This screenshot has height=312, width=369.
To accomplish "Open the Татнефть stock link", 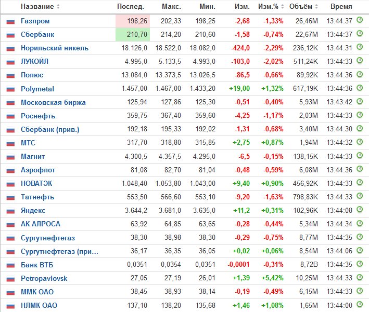I will point(37,197).
